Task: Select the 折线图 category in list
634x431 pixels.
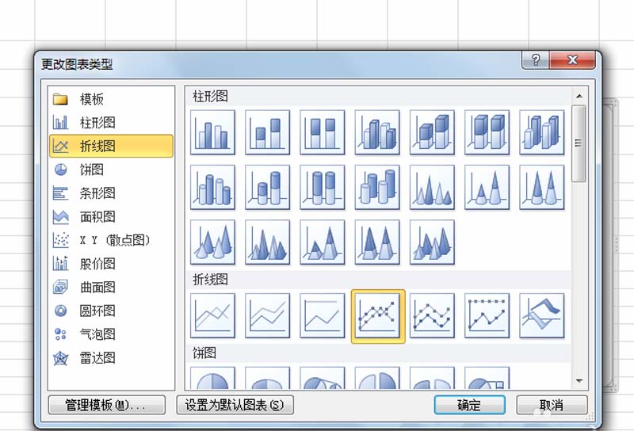Action: (x=111, y=146)
